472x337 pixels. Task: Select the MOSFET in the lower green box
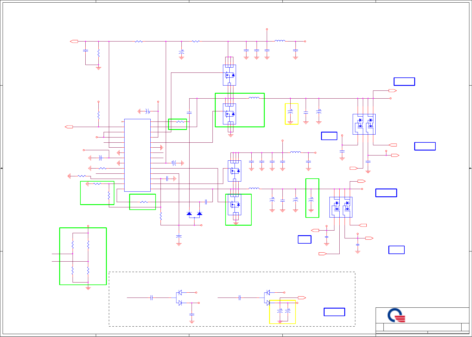pos(235,204)
